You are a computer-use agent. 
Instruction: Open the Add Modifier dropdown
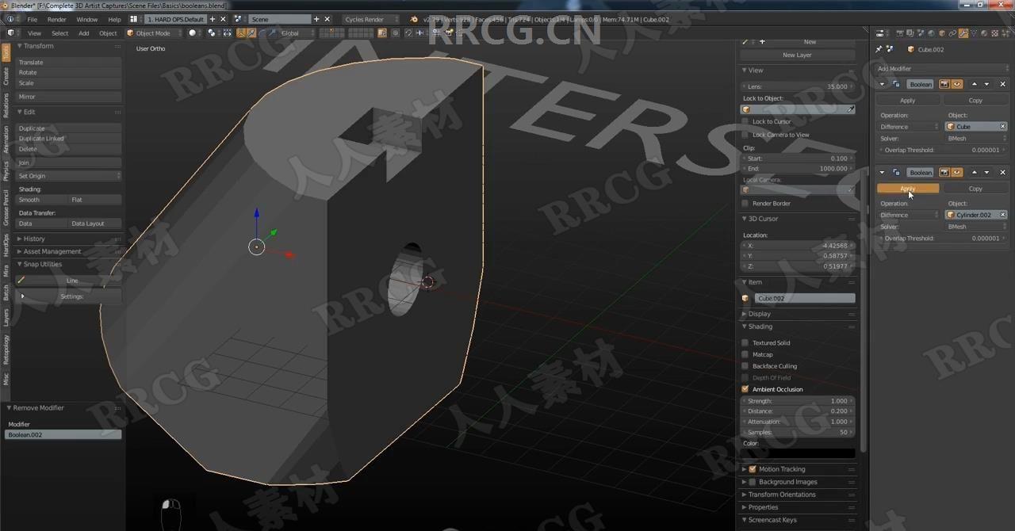point(942,69)
